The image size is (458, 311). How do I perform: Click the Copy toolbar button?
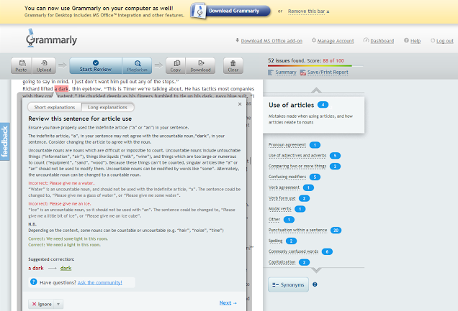point(176,65)
